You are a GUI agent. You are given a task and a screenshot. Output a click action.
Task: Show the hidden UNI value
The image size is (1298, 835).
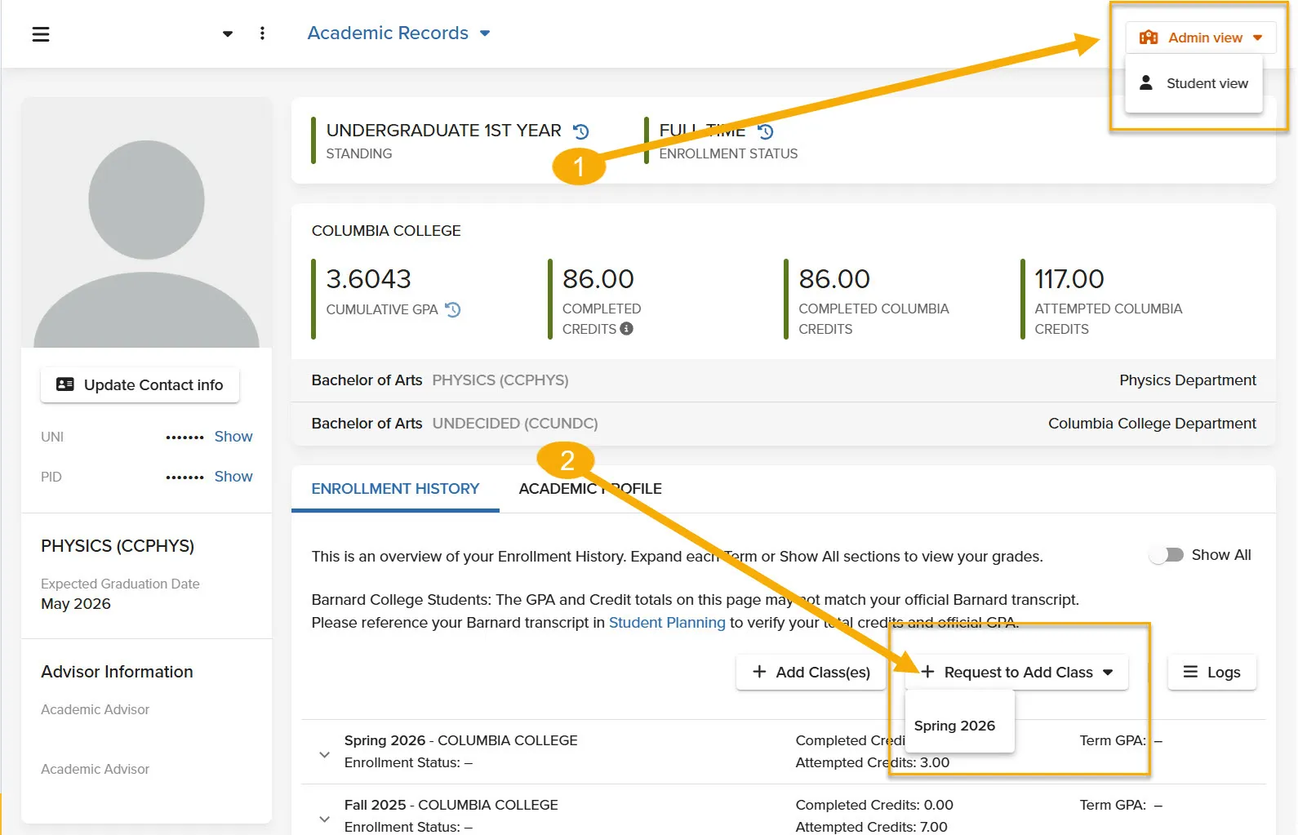click(233, 437)
